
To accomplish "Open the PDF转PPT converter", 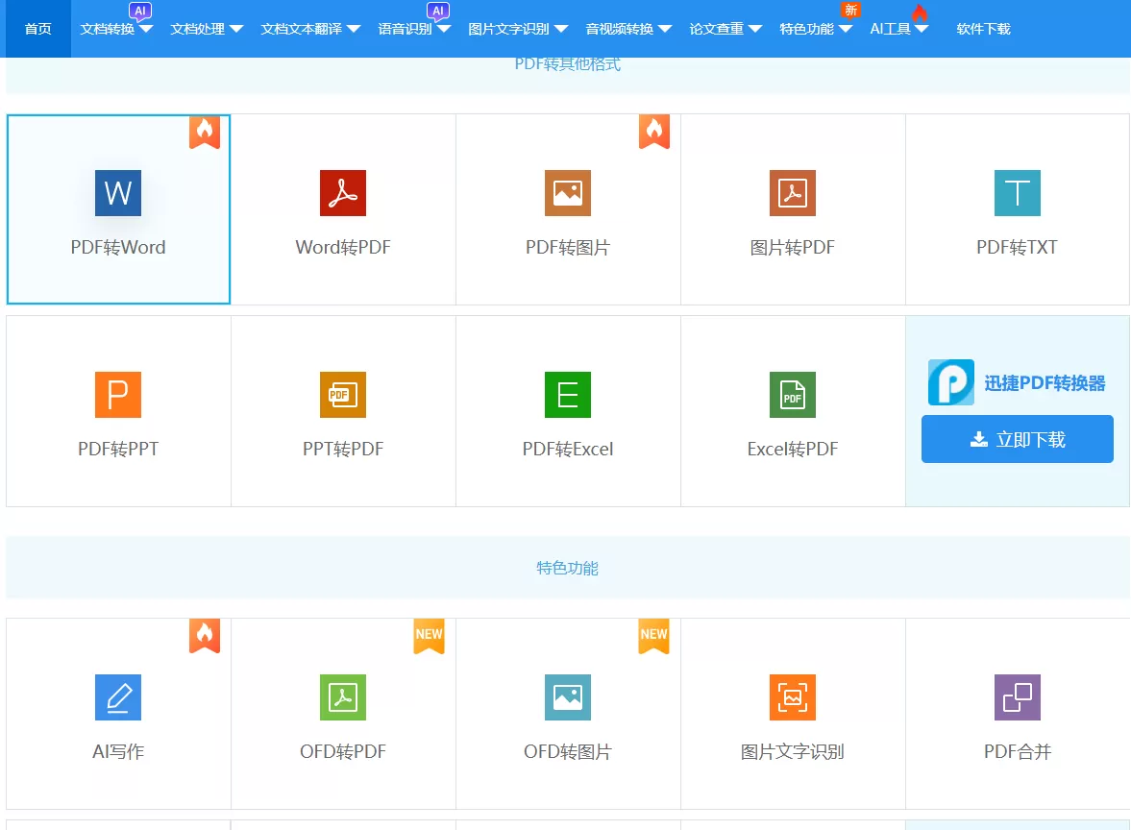I will pos(117,411).
